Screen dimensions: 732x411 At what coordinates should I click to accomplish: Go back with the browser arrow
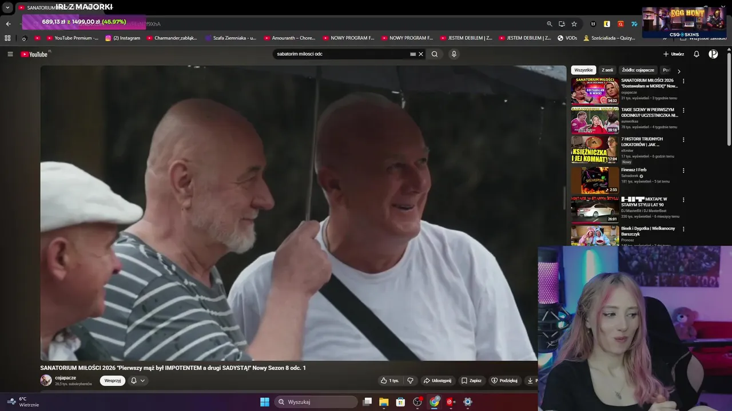[x=8, y=24]
